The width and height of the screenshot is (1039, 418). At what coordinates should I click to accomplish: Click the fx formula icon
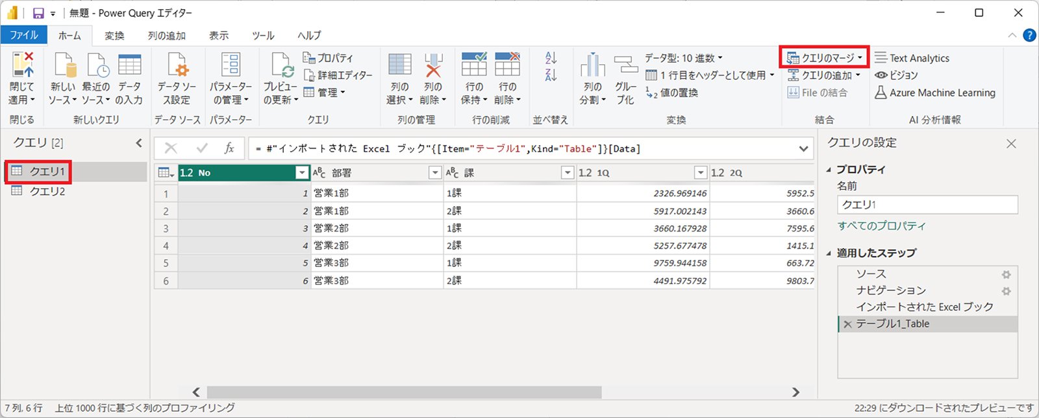(229, 148)
